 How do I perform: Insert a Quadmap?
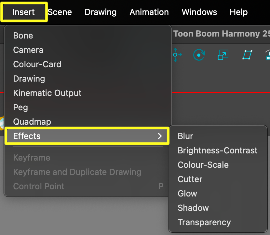click(x=32, y=121)
